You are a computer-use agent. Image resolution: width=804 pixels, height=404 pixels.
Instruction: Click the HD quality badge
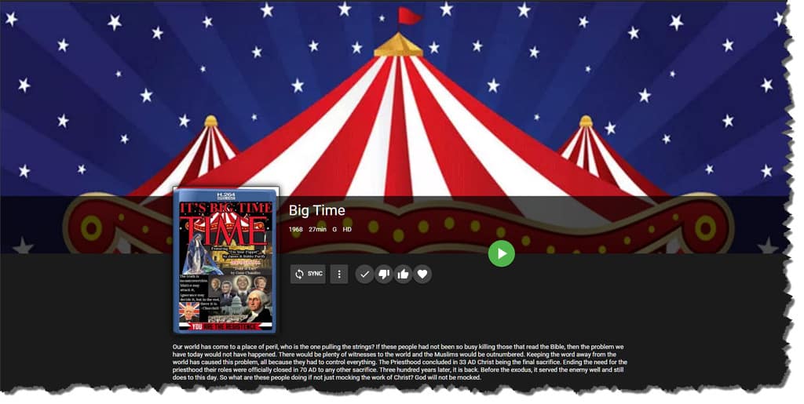pyautogui.click(x=347, y=229)
